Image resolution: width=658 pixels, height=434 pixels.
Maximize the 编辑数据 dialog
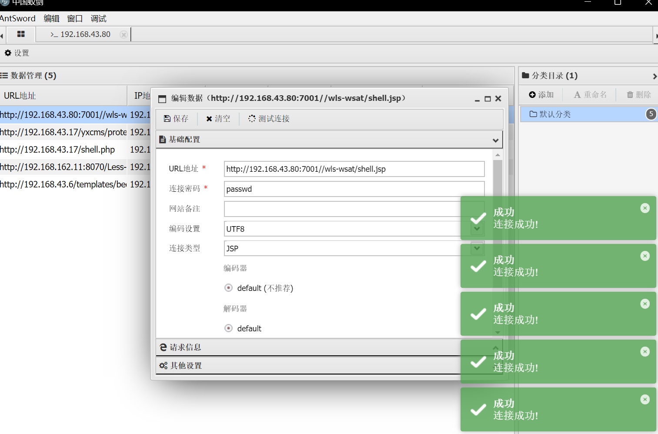pos(488,99)
